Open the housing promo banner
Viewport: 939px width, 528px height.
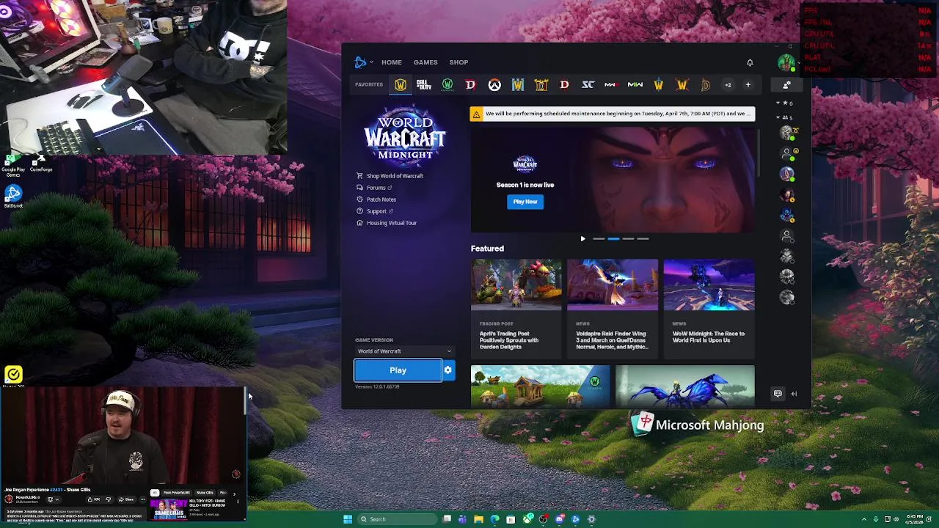pos(540,386)
